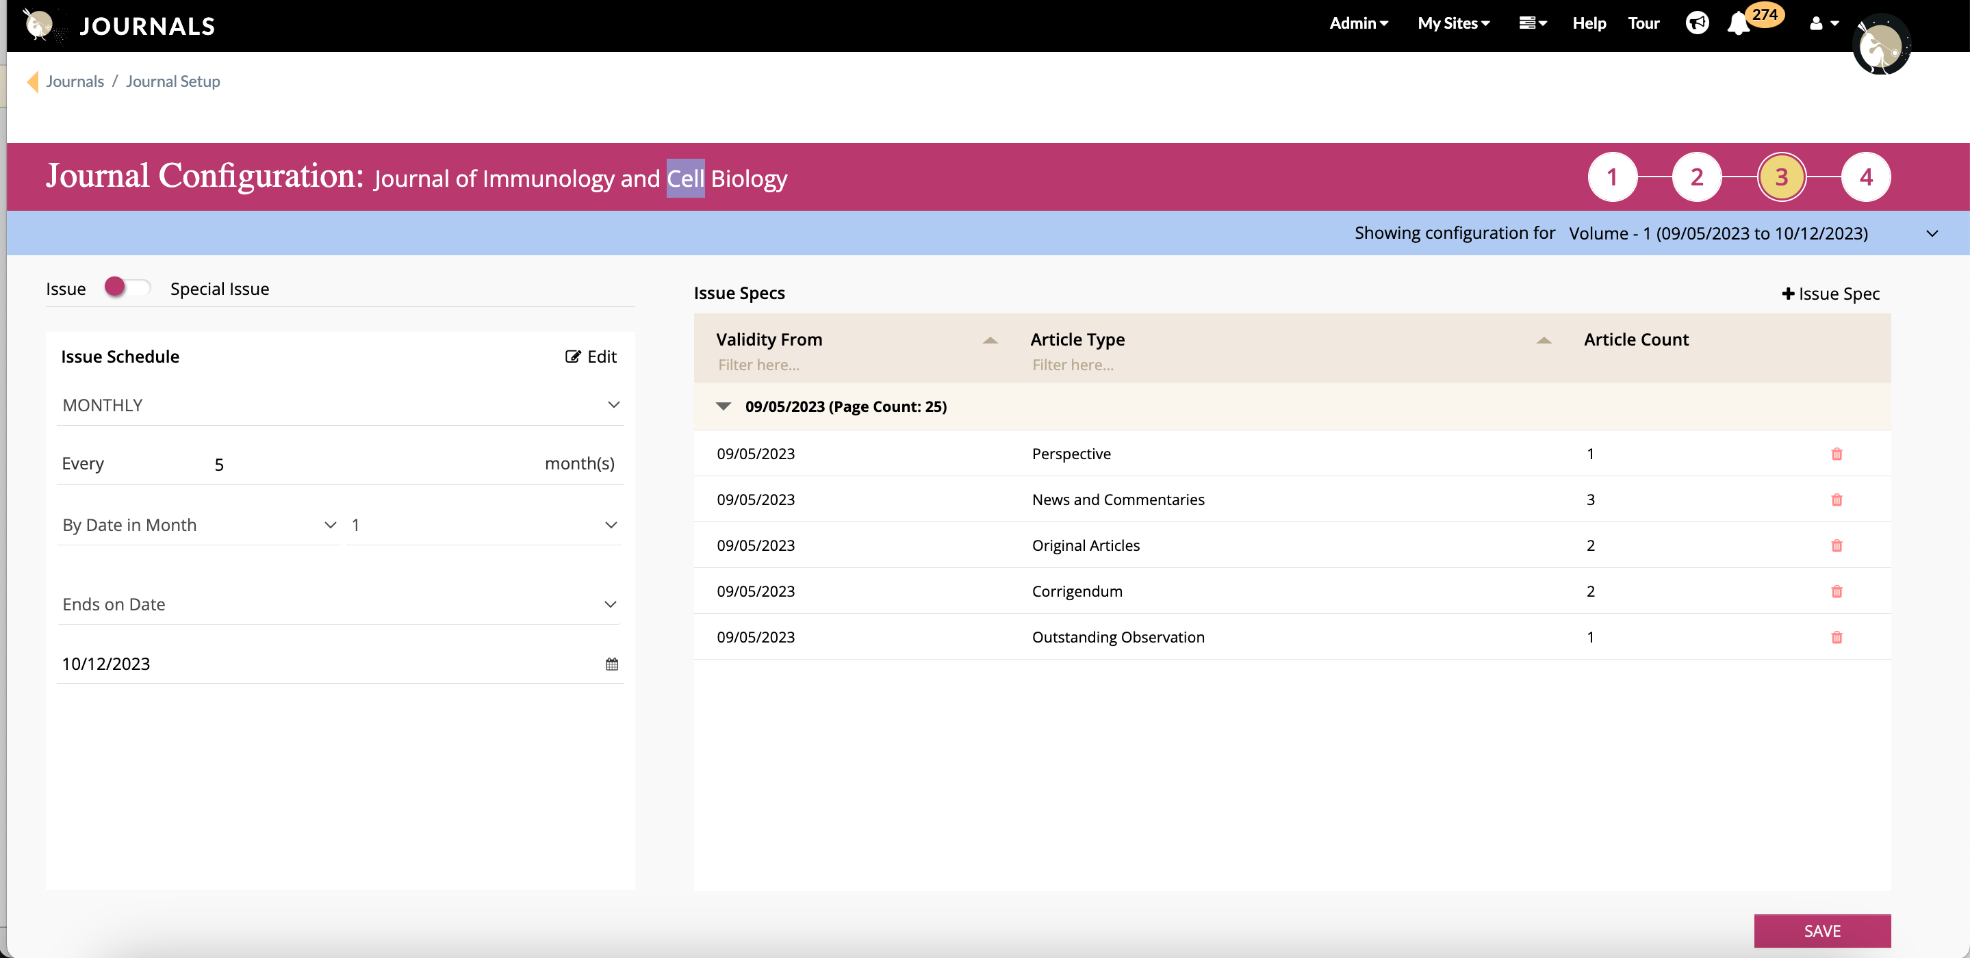Delete the News and Commentaries row
The image size is (1970, 958).
(x=1836, y=500)
